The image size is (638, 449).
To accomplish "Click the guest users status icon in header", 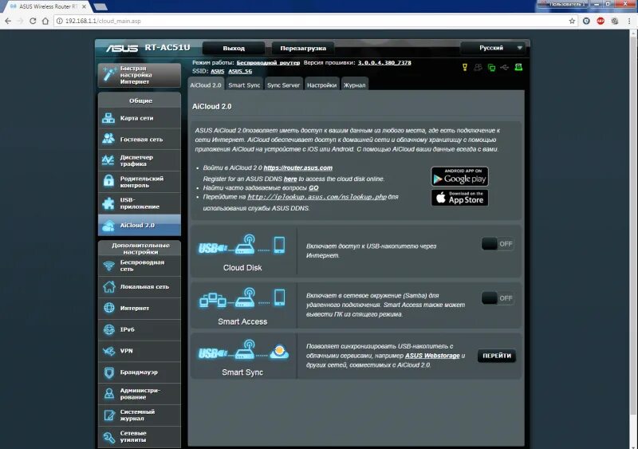I will [x=478, y=67].
